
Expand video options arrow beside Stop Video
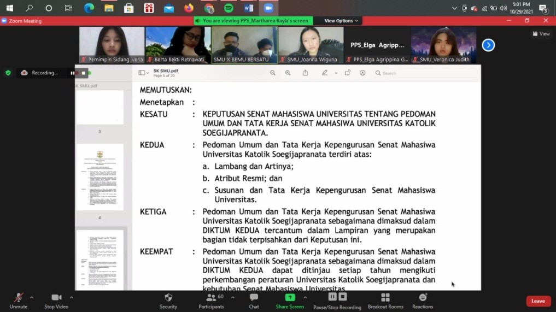point(72,297)
